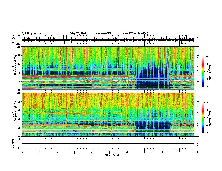Click the ch.3 axis "-5" tick label

[19, 148]
